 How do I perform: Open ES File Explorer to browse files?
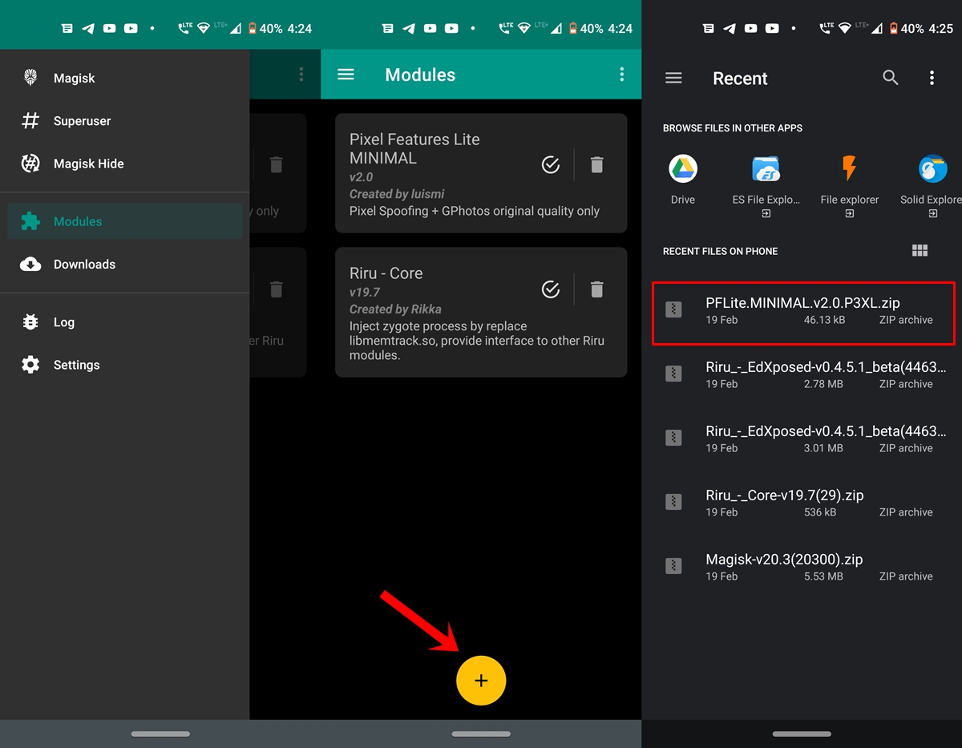(766, 180)
